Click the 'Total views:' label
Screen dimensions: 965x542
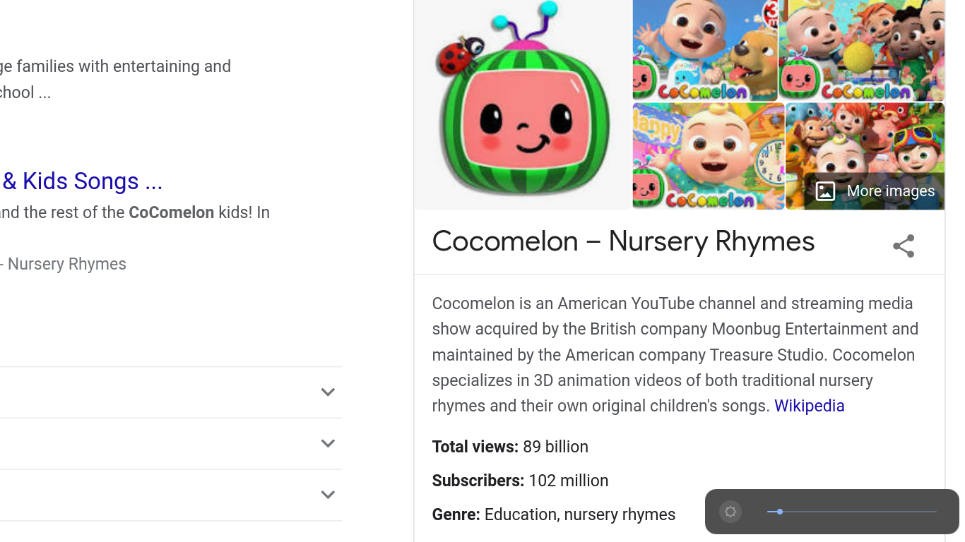point(475,447)
